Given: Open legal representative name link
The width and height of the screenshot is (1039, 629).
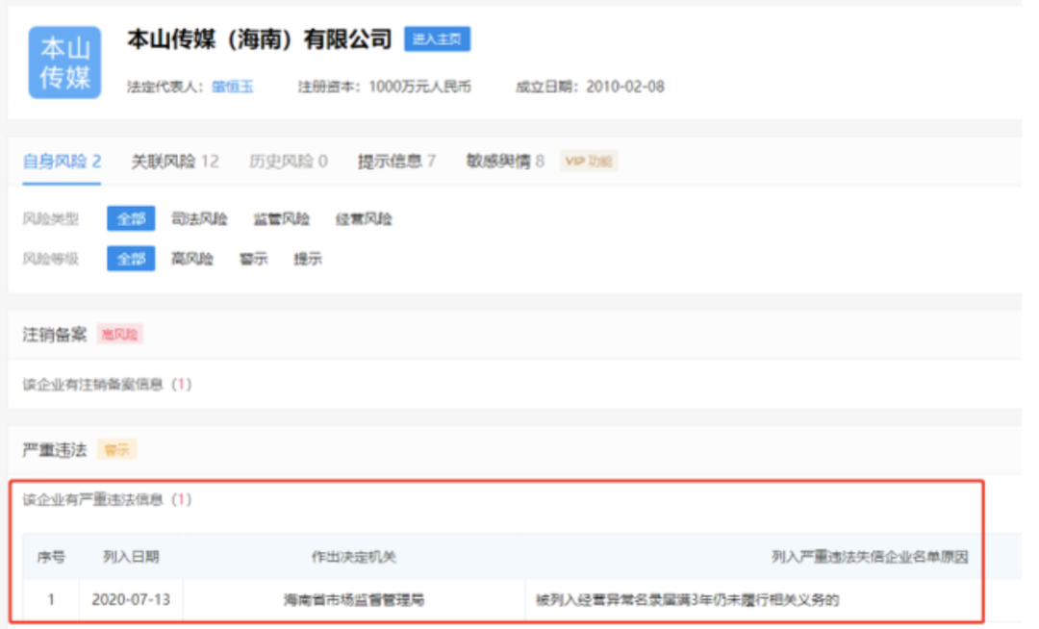Looking at the screenshot, I should (233, 87).
